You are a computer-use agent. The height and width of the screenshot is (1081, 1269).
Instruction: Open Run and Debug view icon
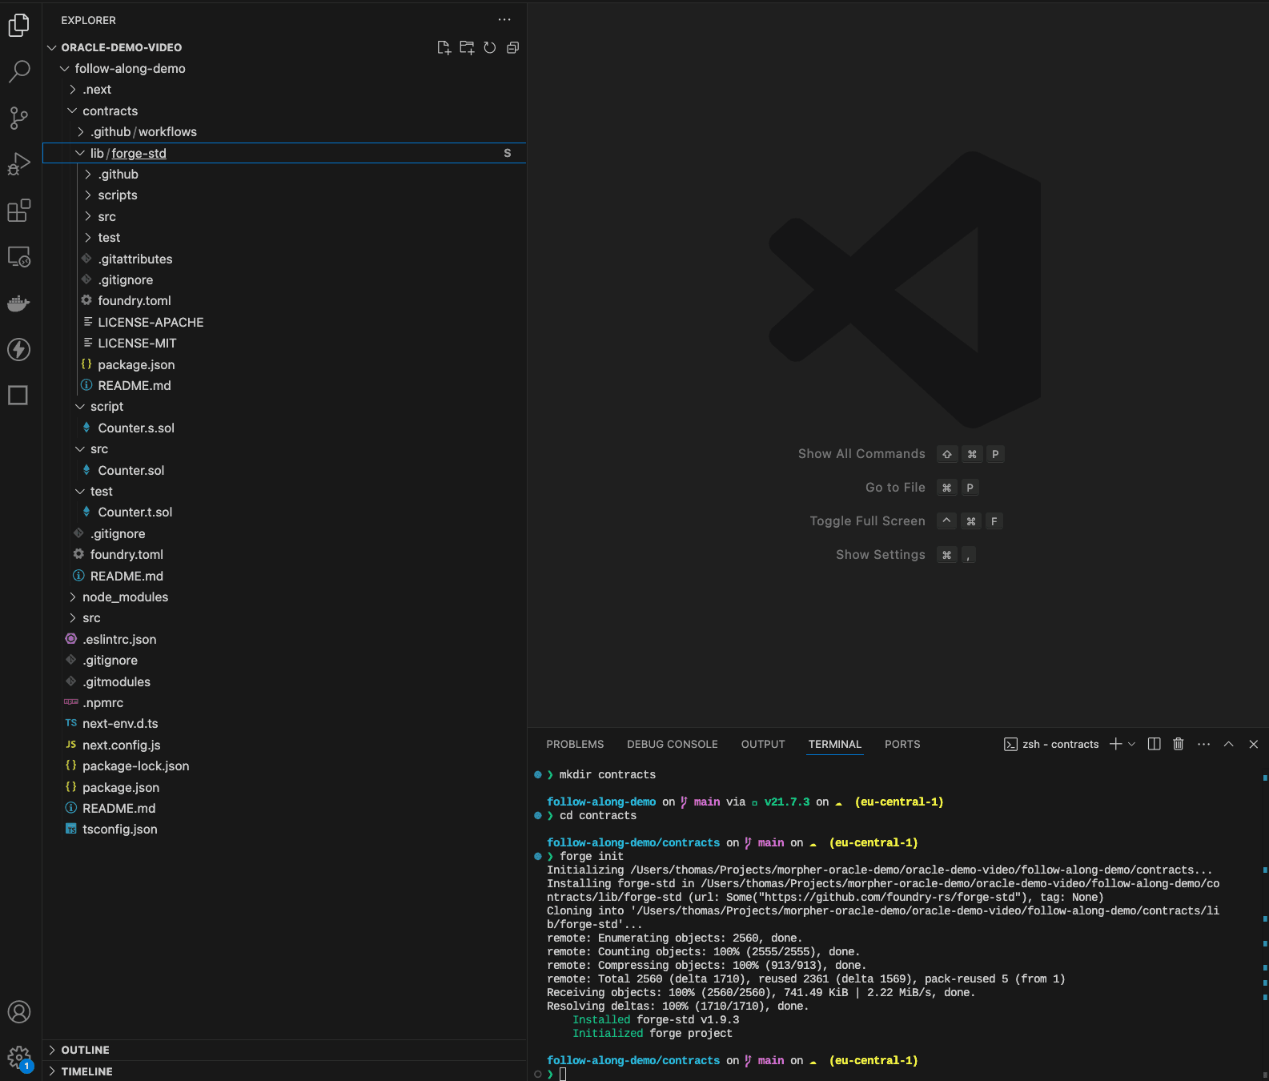click(x=19, y=165)
